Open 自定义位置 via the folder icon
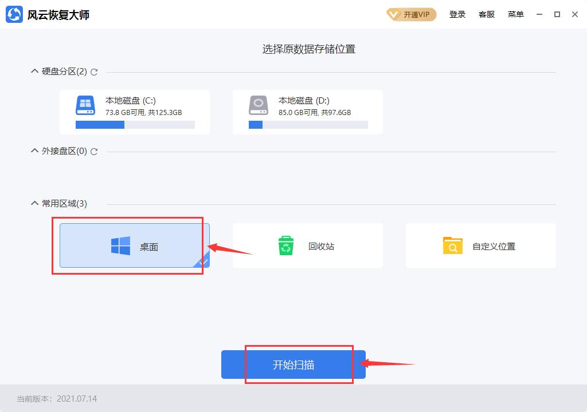This screenshot has width=587, height=412. pos(452,244)
